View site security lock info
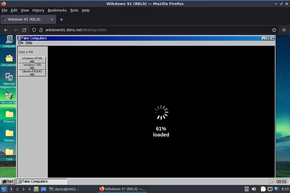This screenshot has height=193, width=290. (x=41, y=30)
